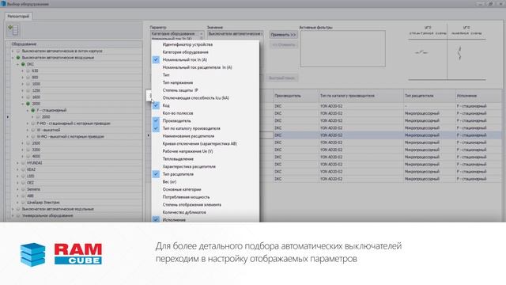Click the Производитель column header
506x285 pixels.
296,96
